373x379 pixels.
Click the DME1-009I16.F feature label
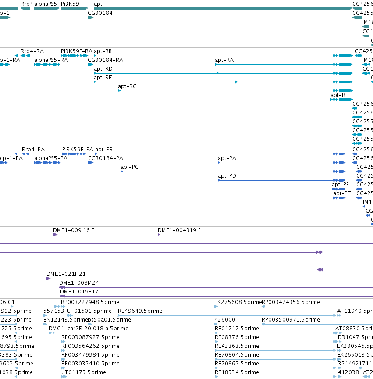(x=74, y=230)
